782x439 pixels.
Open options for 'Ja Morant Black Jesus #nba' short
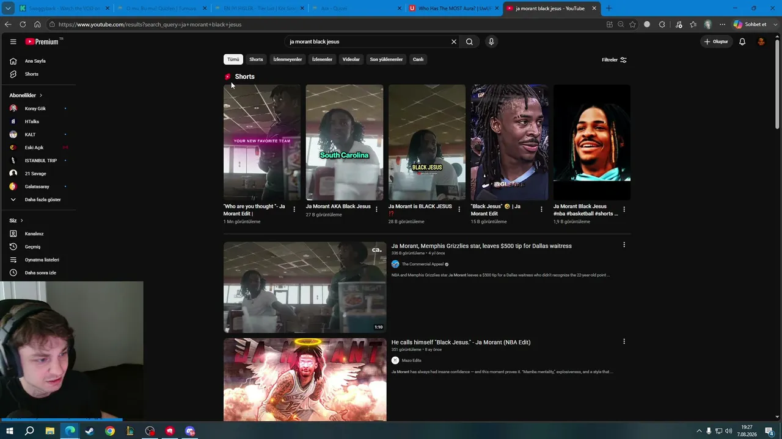[624, 209]
